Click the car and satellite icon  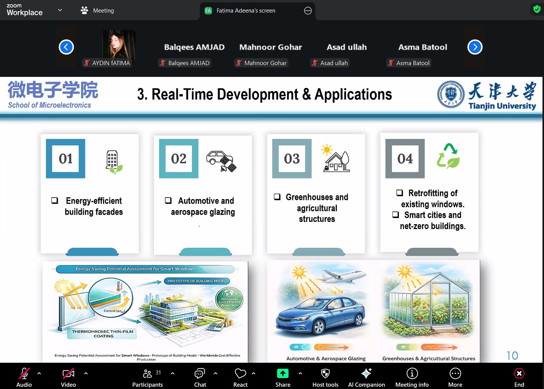coord(221,161)
